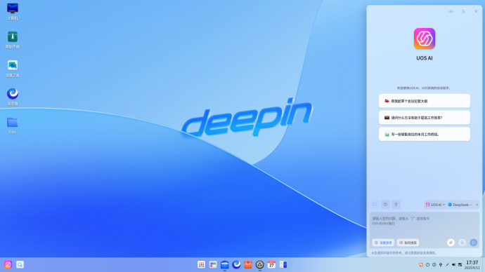Toggle the 联网搜索 web search option

click(x=408, y=243)
